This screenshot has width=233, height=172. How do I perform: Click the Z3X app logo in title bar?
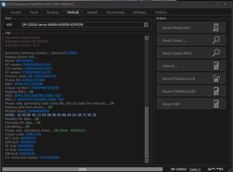3,4
